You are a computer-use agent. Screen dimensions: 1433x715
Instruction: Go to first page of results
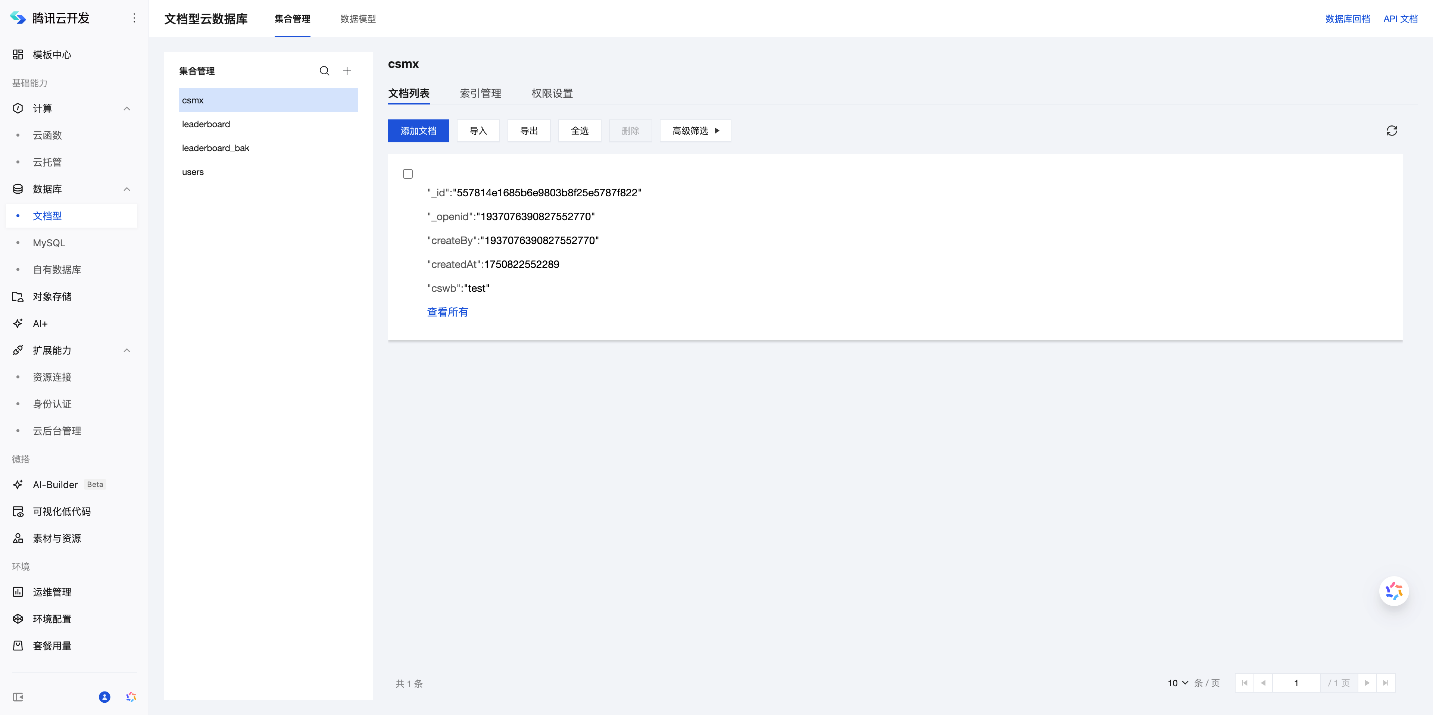(x=1245, y=683)
